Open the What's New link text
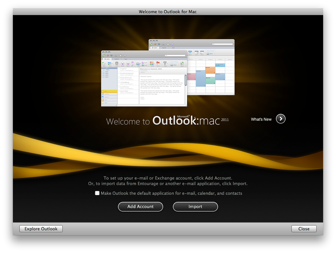This screenshot has height=253, width=336. pos(261,119)
